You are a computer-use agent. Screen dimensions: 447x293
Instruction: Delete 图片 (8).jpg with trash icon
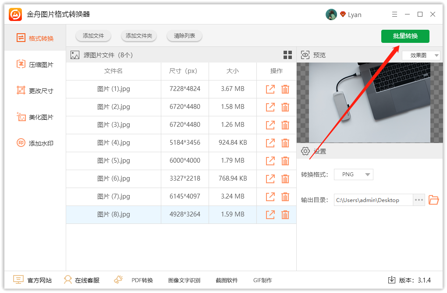coord(285,214)
